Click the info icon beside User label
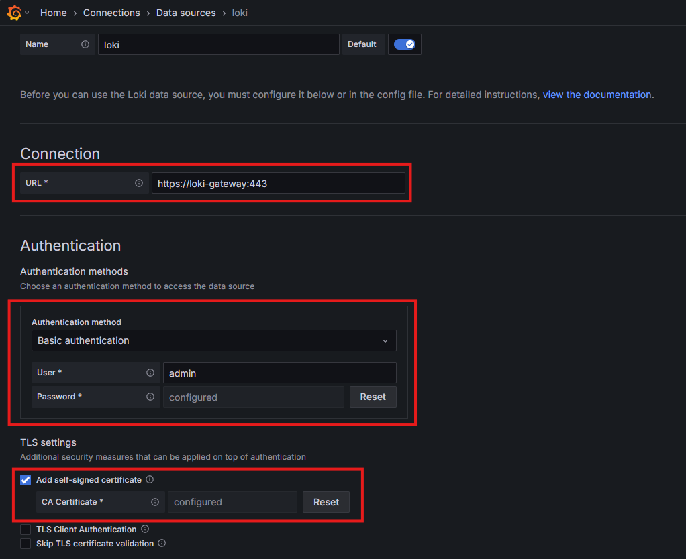This screenshot has height=559, width=686. [x=150, y=373]
